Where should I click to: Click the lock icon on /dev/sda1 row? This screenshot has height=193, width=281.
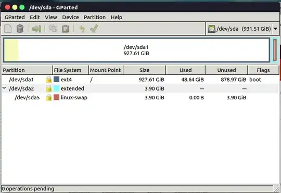tap(48, 80)
